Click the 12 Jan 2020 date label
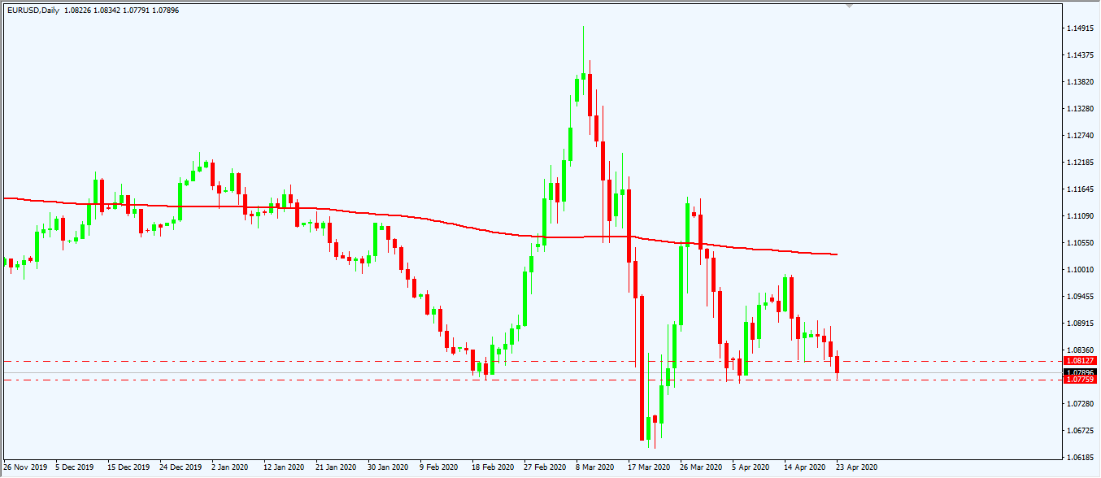The height and width of the screenshot is (478, 1101). 285,467
